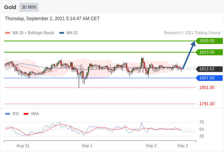The height and width of the screenshot is (152, 224).
Task: Click the Aug 31 date axis label
Action: [23, 146]
